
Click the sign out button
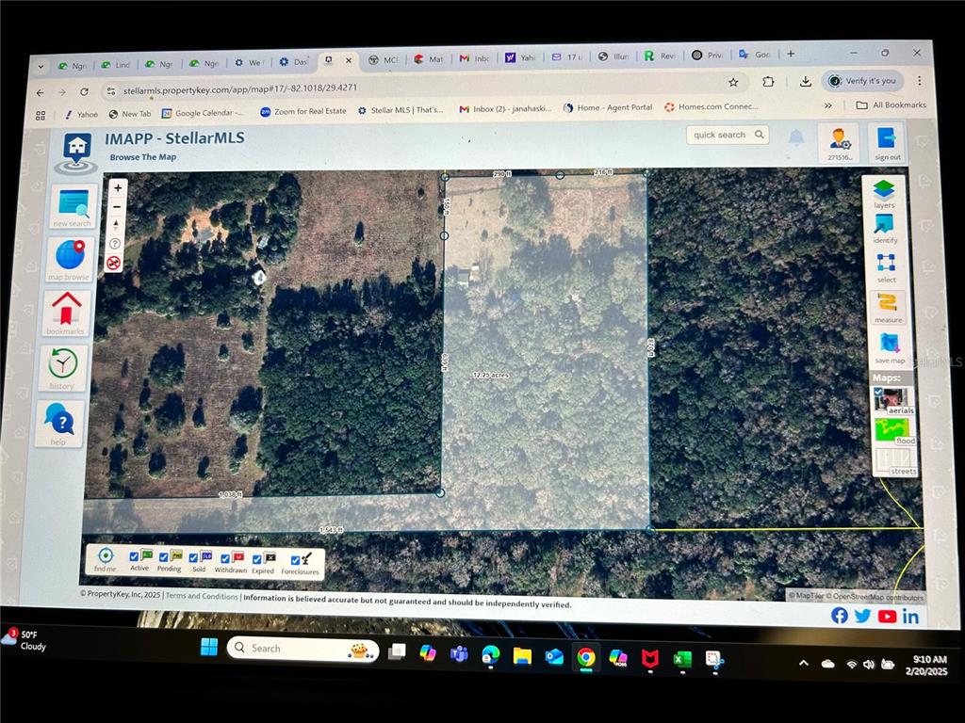(x=887, y=143)
